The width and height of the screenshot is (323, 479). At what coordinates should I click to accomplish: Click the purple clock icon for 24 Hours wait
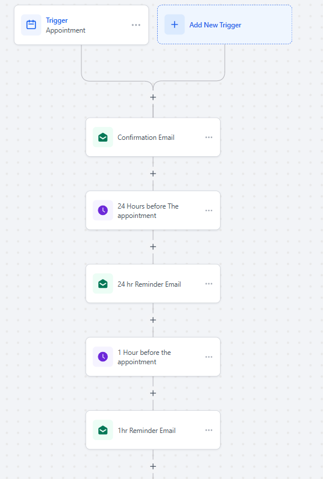103,210
